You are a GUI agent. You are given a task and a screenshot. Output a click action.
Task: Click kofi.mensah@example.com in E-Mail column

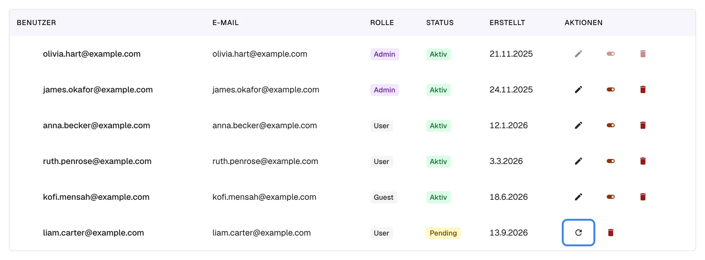tap(264, 197)
